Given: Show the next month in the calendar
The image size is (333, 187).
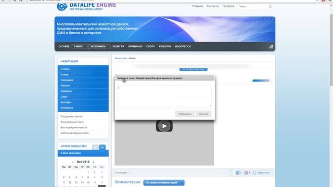Looking at the screenshot, I should 93,162.
